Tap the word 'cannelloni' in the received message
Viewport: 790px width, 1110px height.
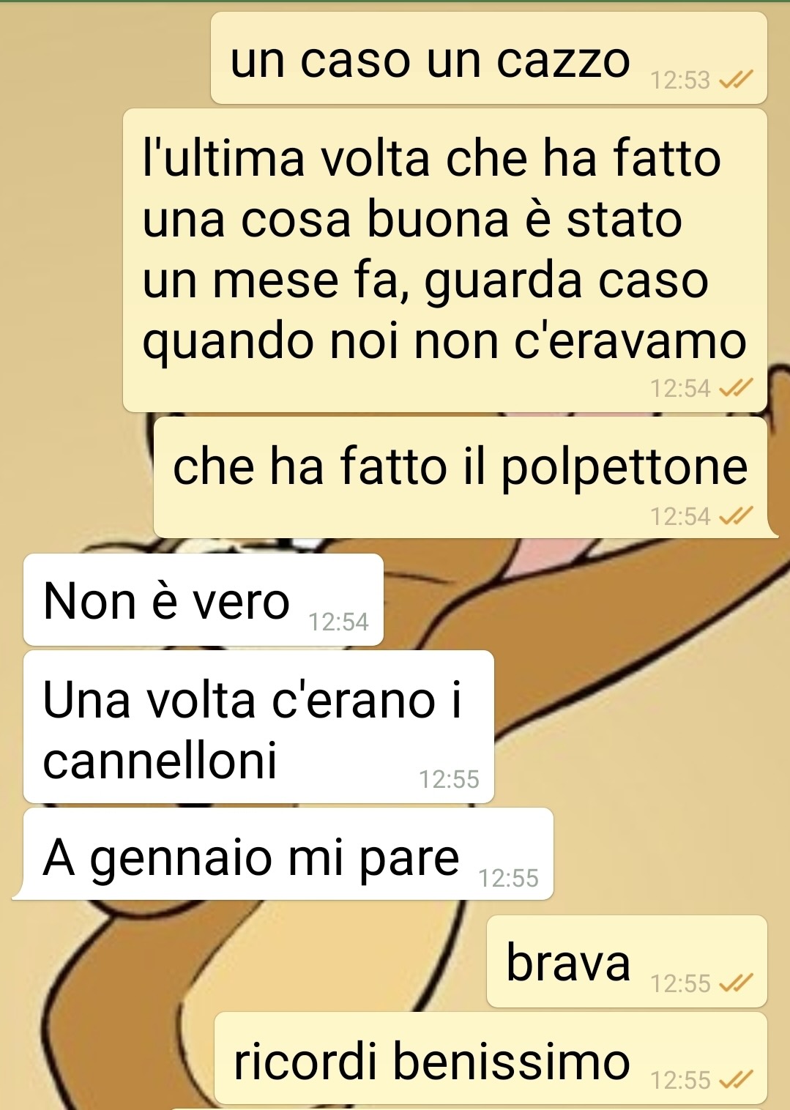160,760
